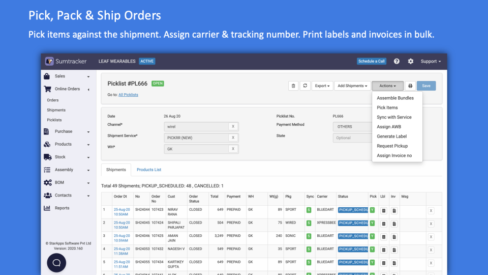Expand the Products sidebar section
Image resolution: width=488 pixels, height=275 pixels.
tap(88, 145)
